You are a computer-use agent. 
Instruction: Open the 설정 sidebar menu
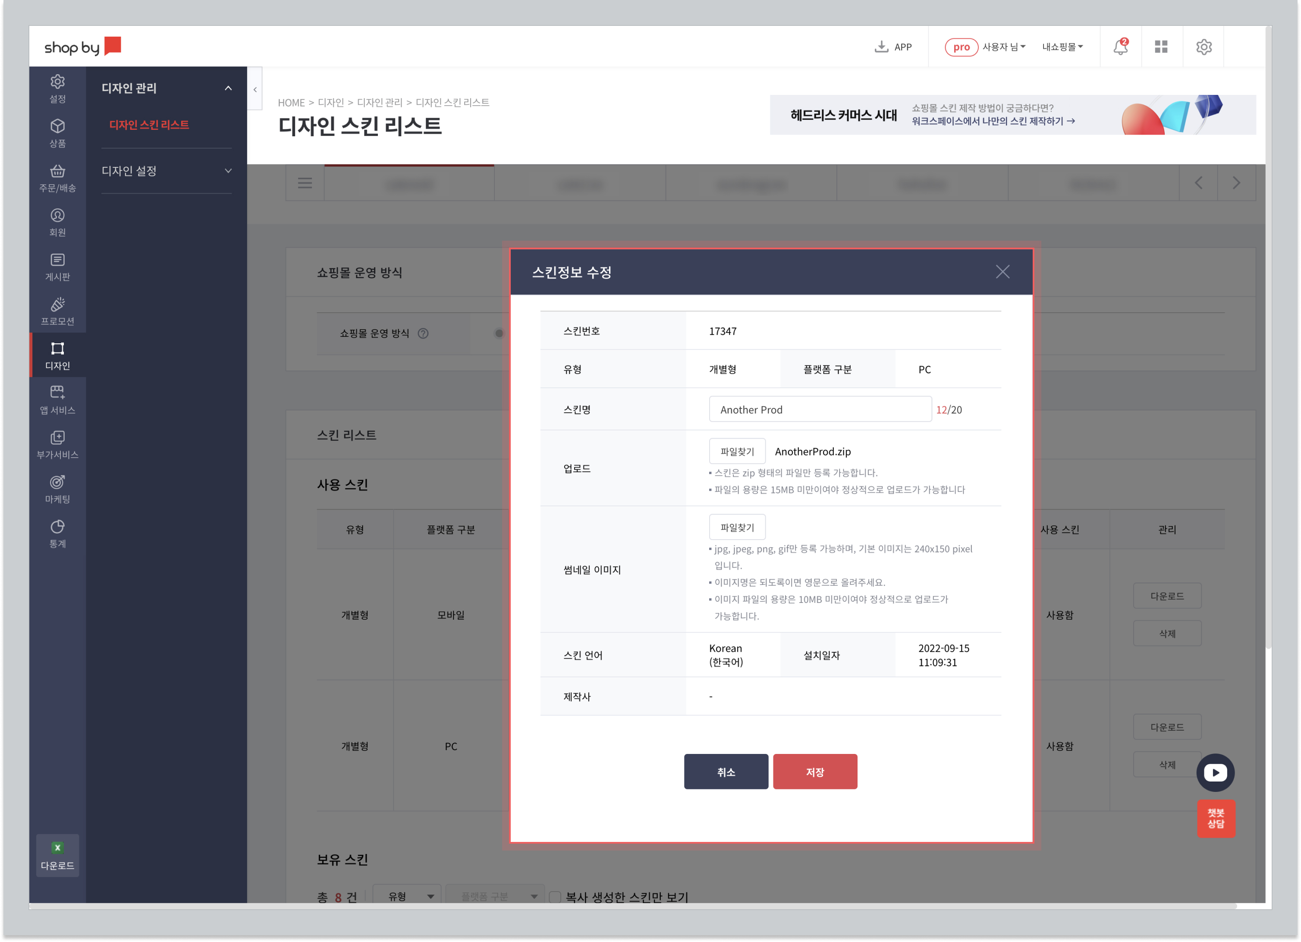[57, 89]
